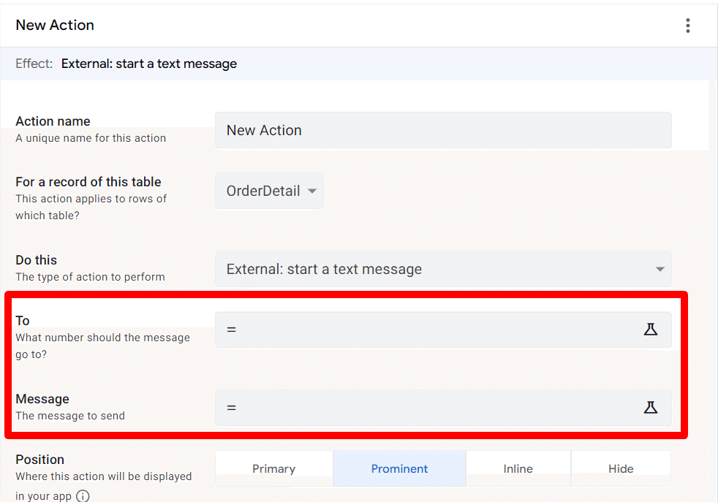718x502 pixels.
Task: Open expression assistant flask for Message field
Action: tap(650, 408)
